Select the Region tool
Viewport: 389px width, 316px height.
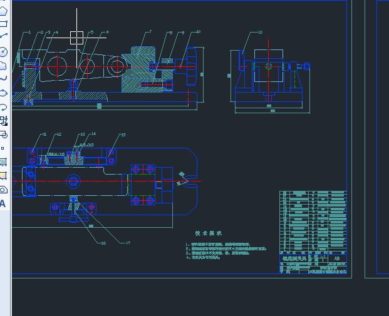pyautogui.click(x=3, y=190)
